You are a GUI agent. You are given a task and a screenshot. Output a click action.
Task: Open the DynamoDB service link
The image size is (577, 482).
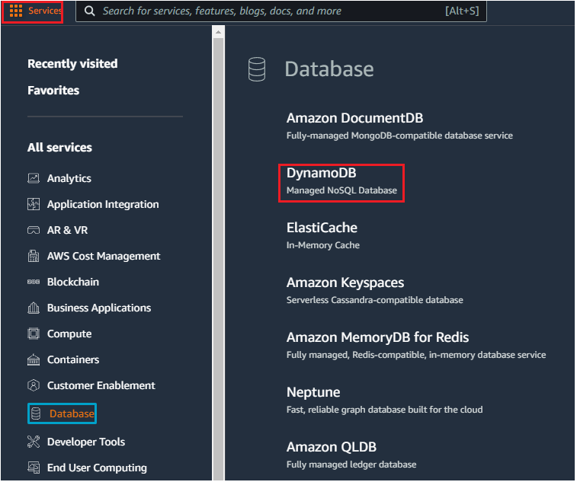[321, 173]
